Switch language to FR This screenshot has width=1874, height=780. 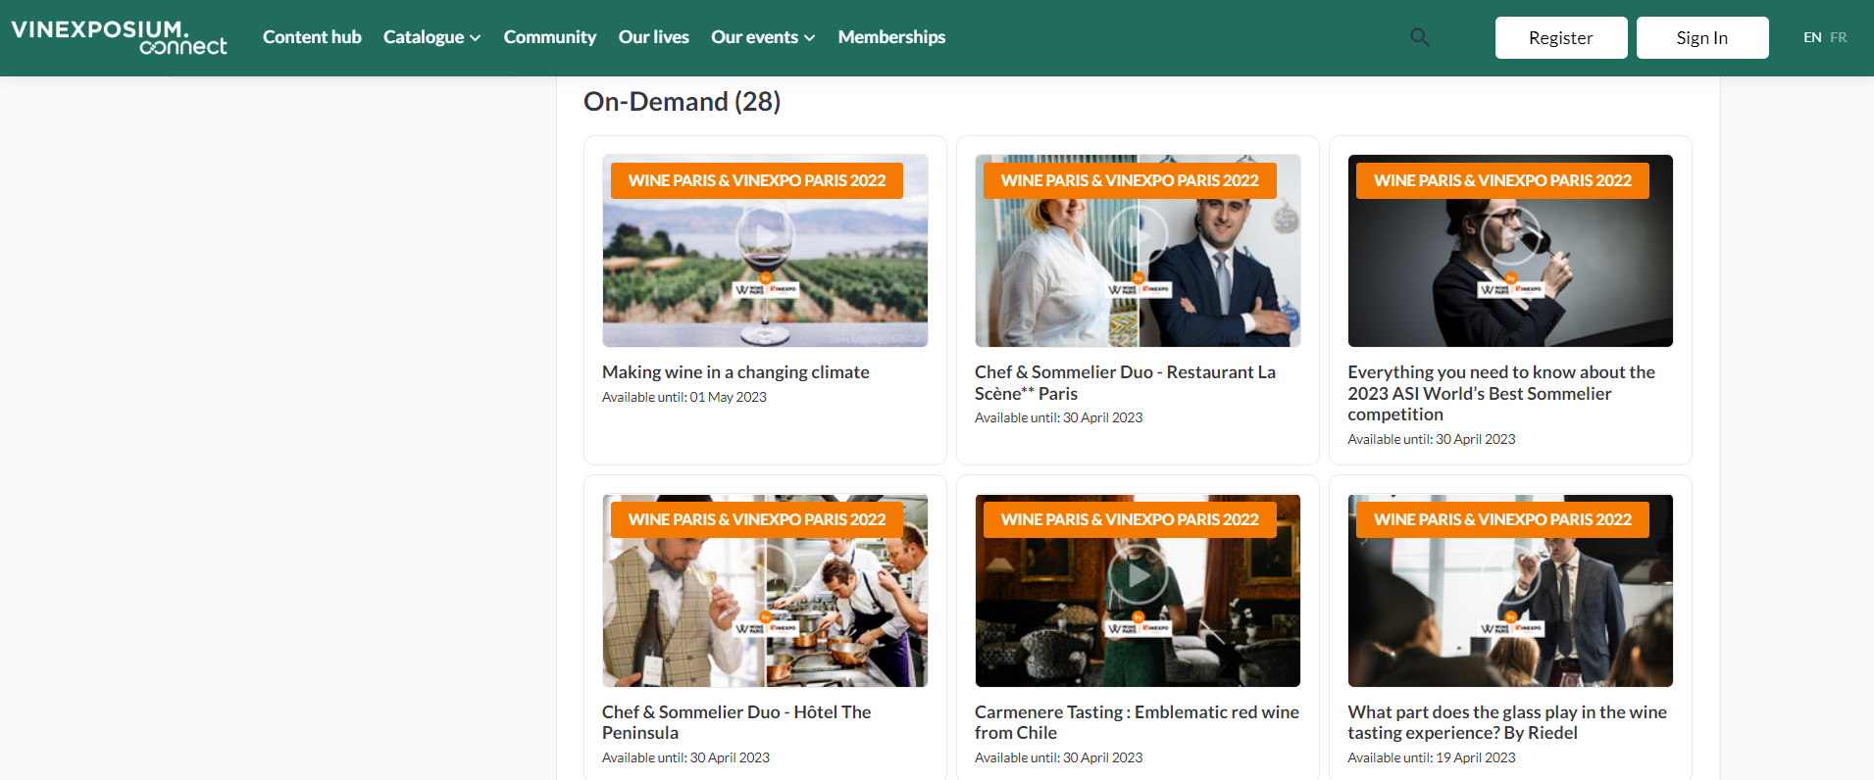1839,37
